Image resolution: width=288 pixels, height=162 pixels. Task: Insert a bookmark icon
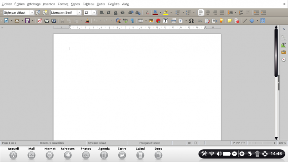(x=221, y=20)
